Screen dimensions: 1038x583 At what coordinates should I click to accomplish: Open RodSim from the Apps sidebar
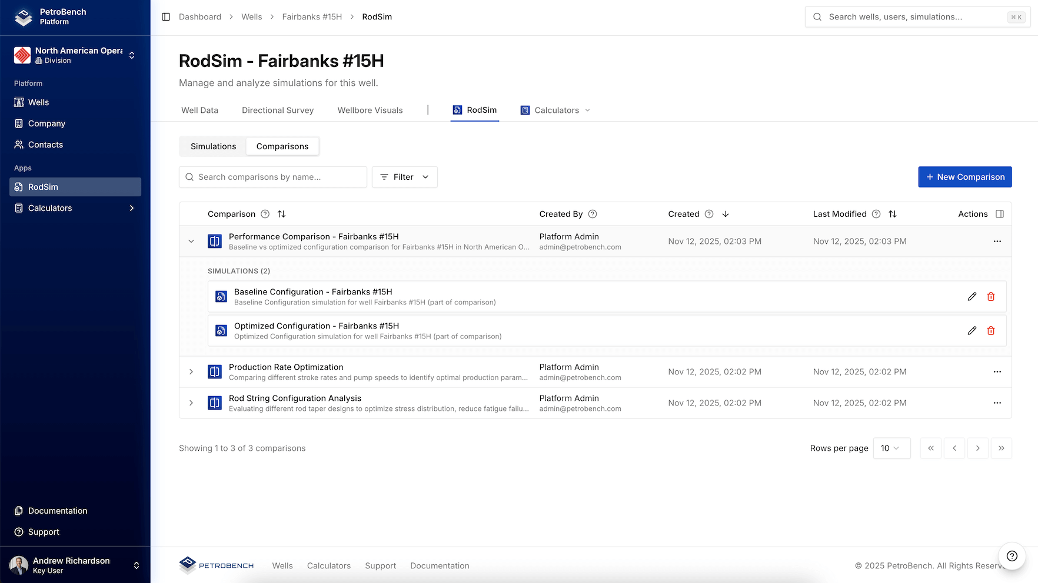tap(42, 187)
